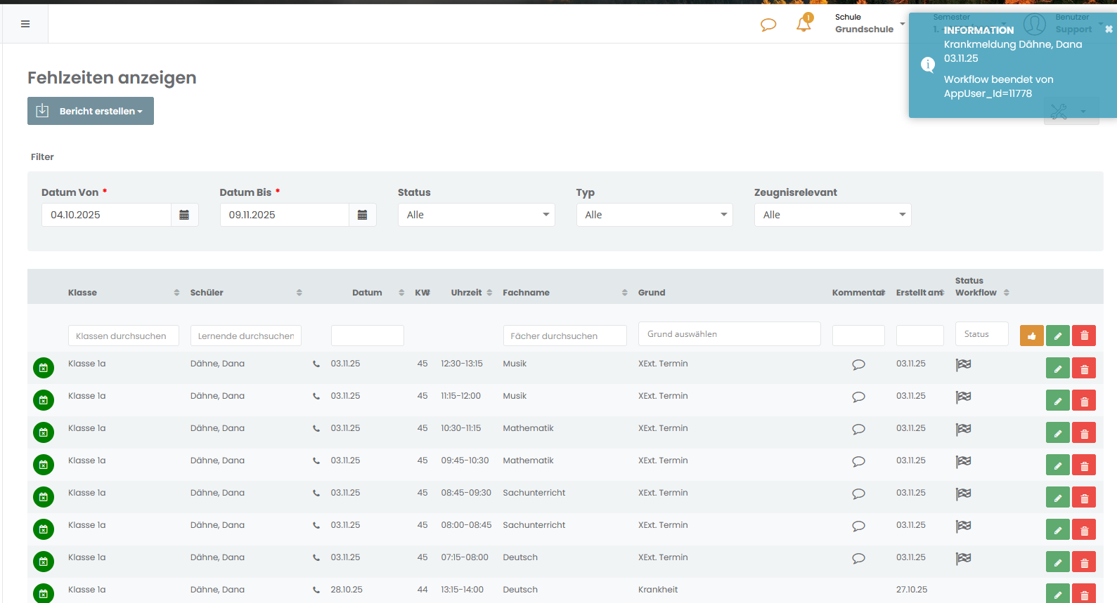1117x603 pixels.
Task: Sort table by Klasse column
Action: coord(176,293)
